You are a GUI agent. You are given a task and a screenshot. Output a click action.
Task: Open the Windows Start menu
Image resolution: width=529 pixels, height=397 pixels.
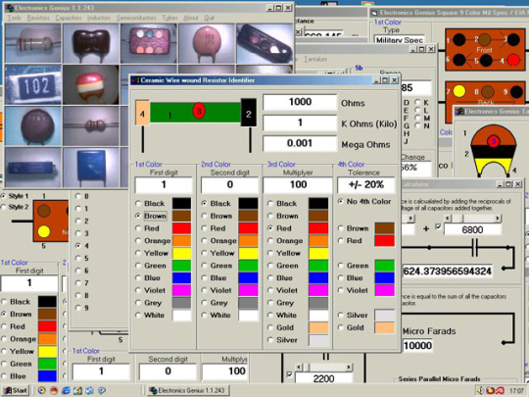[16, 390]
